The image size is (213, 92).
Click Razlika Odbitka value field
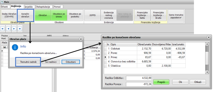(x=139, y=78)
